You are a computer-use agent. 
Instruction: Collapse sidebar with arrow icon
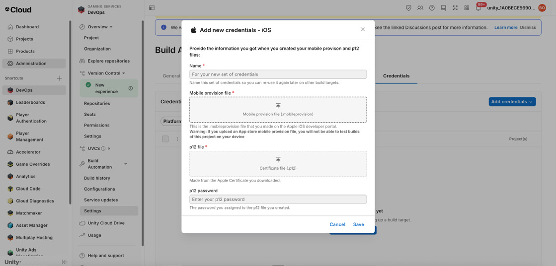tap(65, 262)
